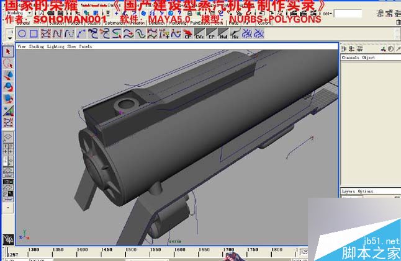This screenshot has height=261, width=401.
Task: Switch to single perspective view layout
Action: click(x=8, y=137)
